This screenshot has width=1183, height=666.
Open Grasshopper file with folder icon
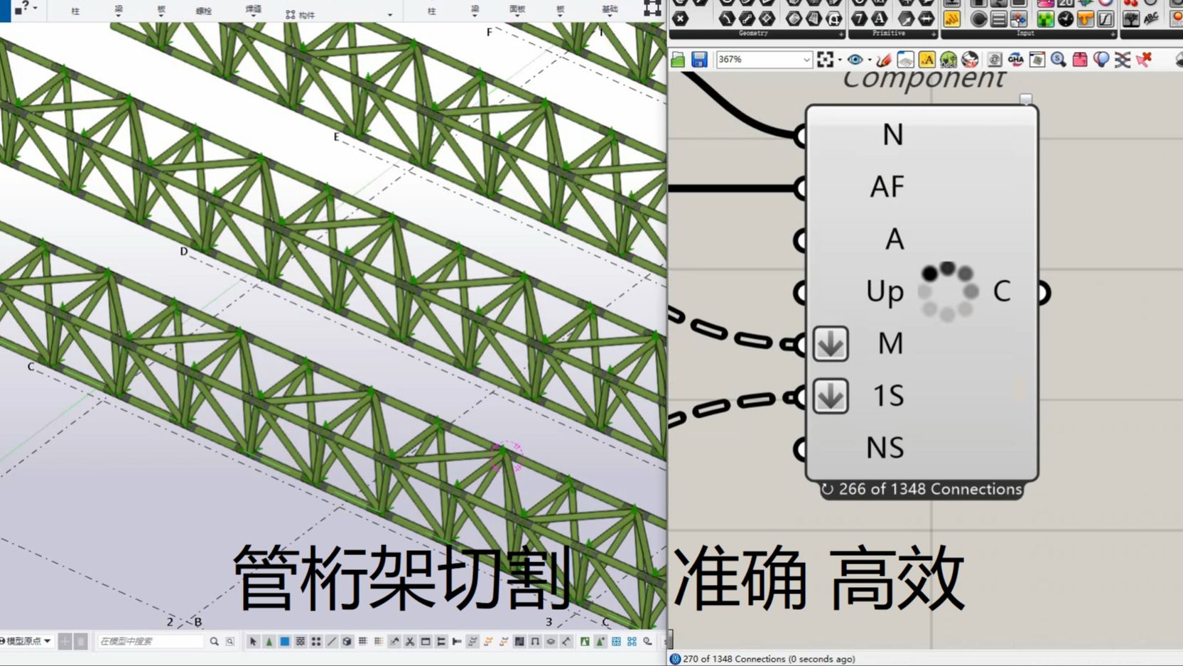click(x=678, y=60)
